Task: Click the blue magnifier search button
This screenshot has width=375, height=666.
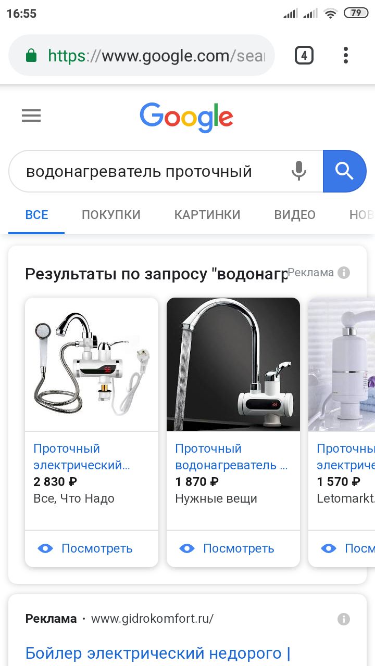Action: pyautogui.click(x=344, y=171)
